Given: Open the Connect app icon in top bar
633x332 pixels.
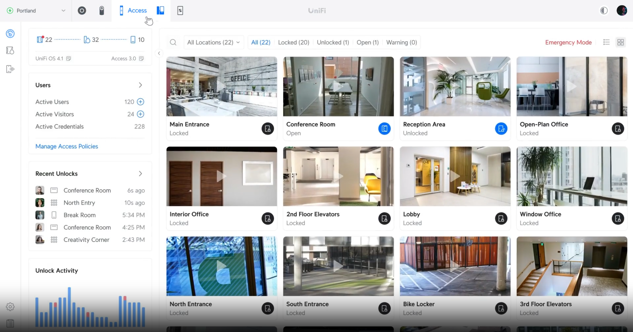Looking at the screenshot, I should click(x=180, y=11).
